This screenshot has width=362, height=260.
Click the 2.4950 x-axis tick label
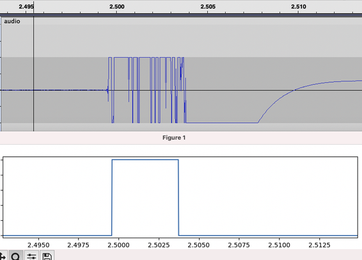(x=38, y=245)
